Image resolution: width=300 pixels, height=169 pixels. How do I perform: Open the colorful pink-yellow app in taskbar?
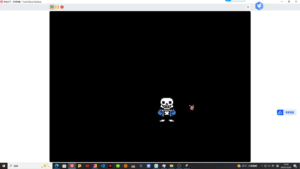click(x=95, y=166)
